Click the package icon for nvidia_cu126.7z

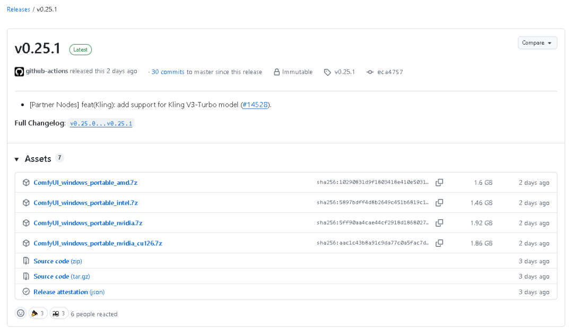tap(26, 243)
